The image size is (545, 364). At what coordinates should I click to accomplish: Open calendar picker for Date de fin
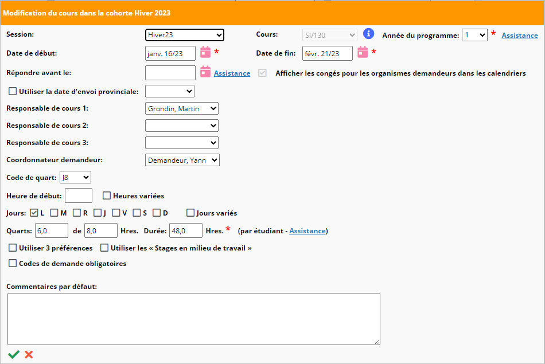click(363, 52)
